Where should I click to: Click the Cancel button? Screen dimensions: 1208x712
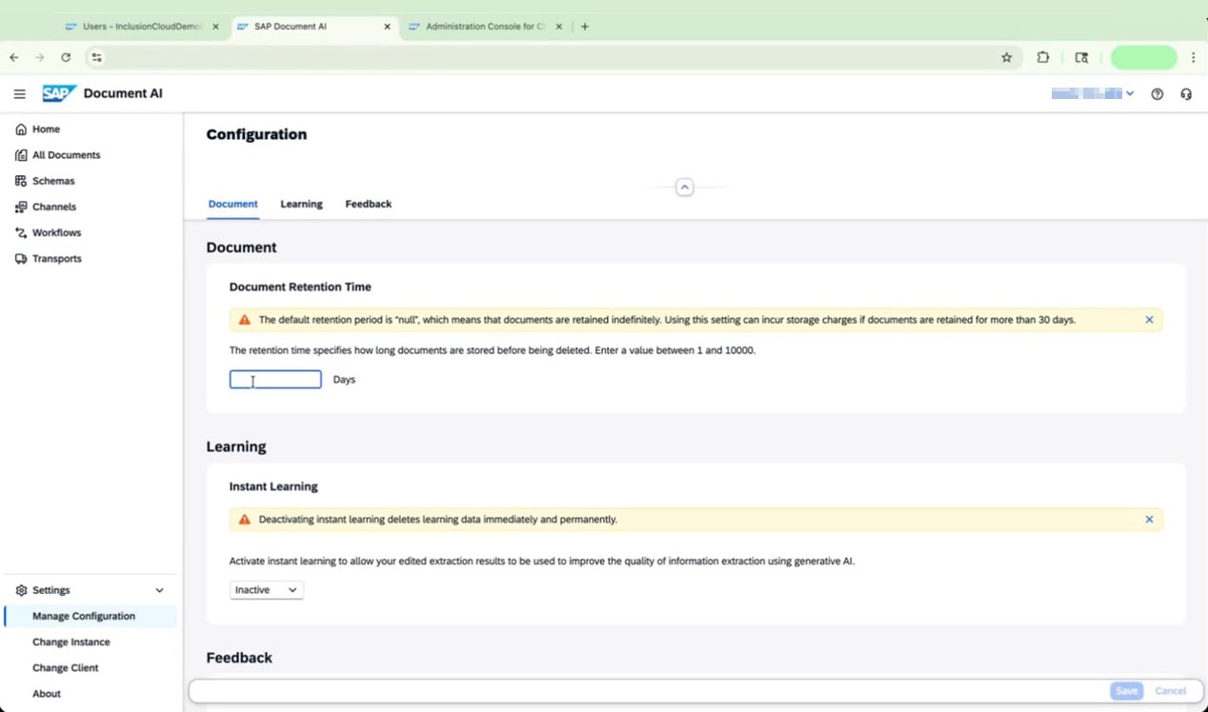[1171, 691]
